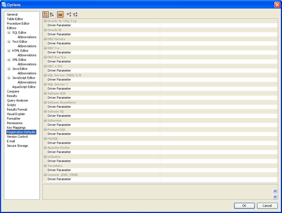282x213 pixels.
Task: Open the E-mail options page
Action: pyautogui.click(x=11, y=141)
